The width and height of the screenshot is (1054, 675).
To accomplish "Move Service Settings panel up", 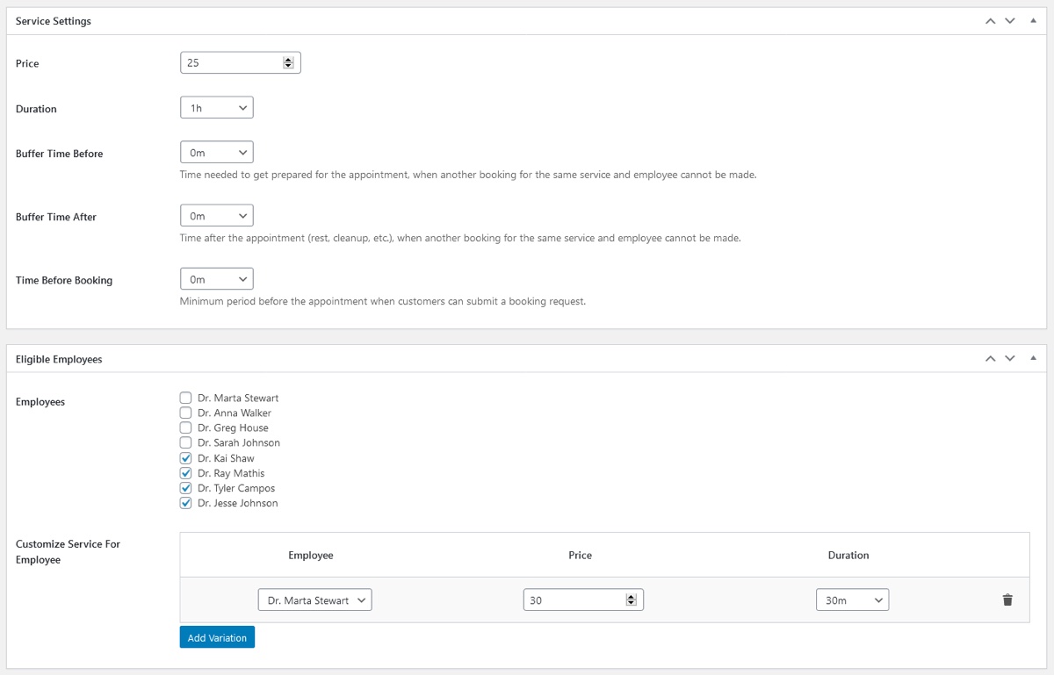I will [x=990, y=21].
